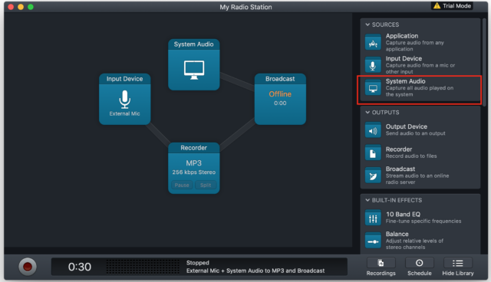
Task: Click the audio level meter display
Action: [x=143, y=267]
